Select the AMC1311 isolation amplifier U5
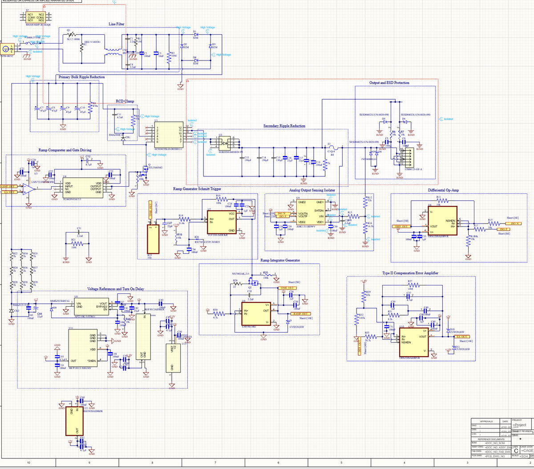534x469 pixels. tap(311, 212)
